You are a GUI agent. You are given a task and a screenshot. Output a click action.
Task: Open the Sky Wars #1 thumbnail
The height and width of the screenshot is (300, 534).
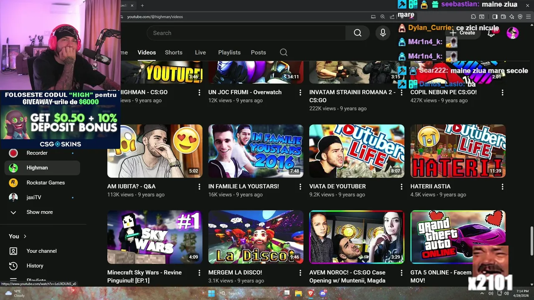[155, 237]
